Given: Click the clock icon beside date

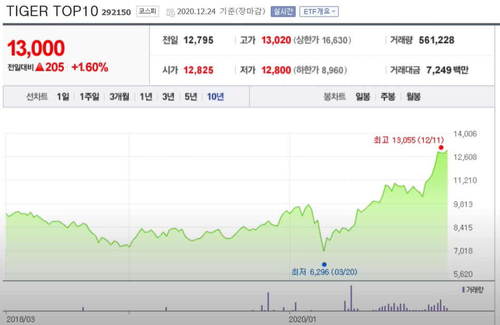Looking at the screenshot, I should pyautogui.click(x=171, y=13).
